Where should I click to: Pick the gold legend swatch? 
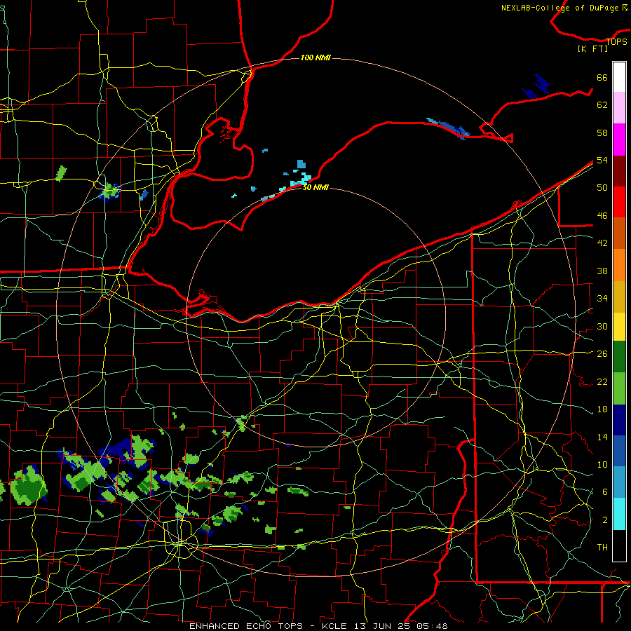pos(619,297)
